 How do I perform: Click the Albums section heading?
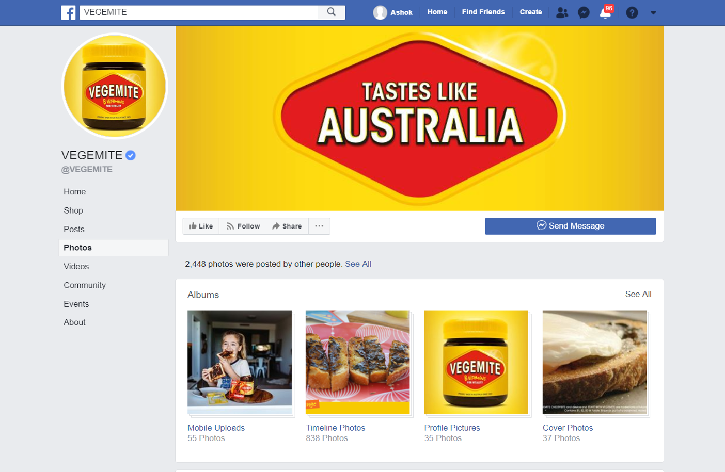[x=203, y=295]
